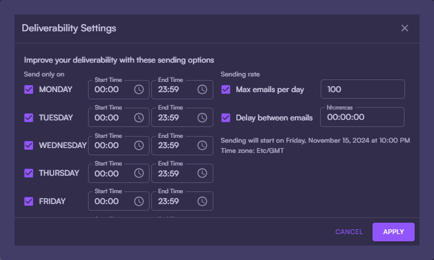Click Thursday start time clock icon
The image size is (434, 260).
point(139,173)
